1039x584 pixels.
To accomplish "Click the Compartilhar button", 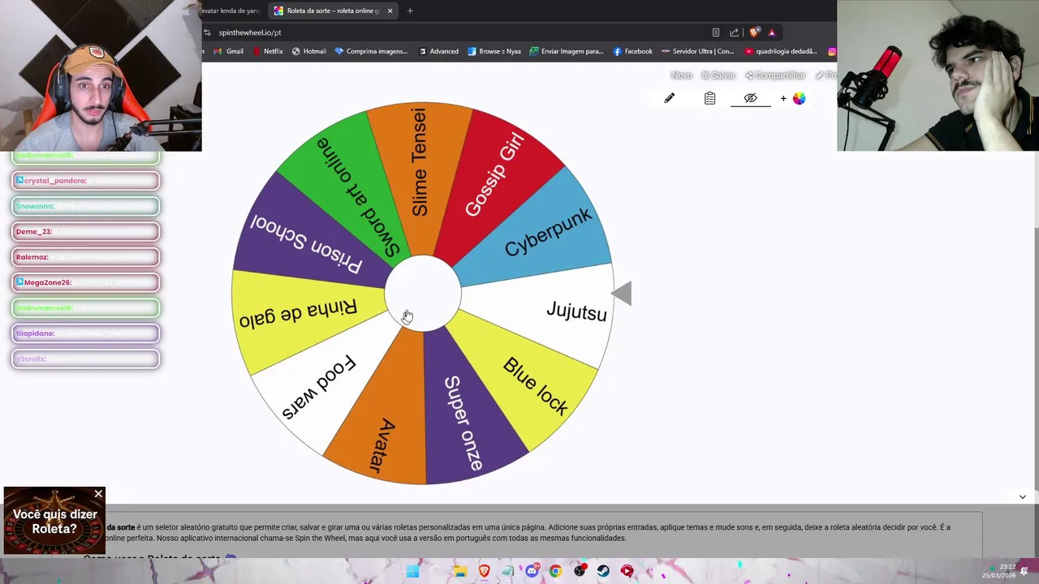I will pos(775,75).
